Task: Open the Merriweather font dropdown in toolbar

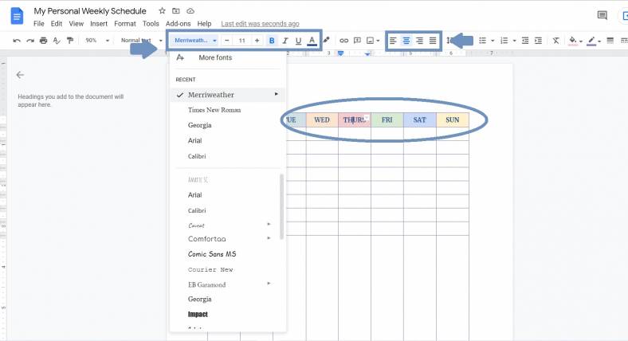Action: (x=195, y=41)
